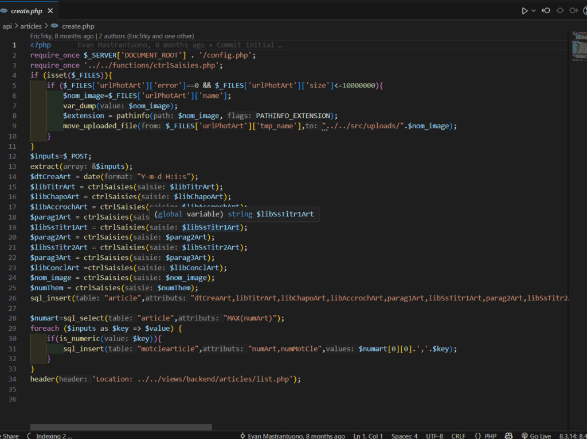Click the articles breadcrumb item

click(31, 26)
